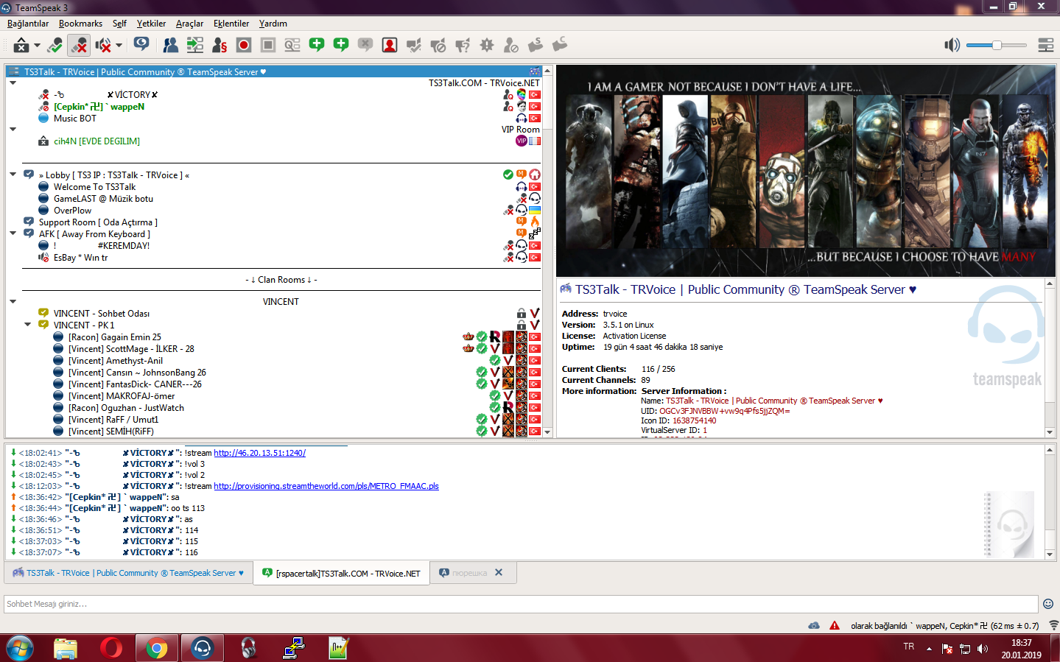Select the GameLAST @ Müzik botu user

click(x=103, y=199)
